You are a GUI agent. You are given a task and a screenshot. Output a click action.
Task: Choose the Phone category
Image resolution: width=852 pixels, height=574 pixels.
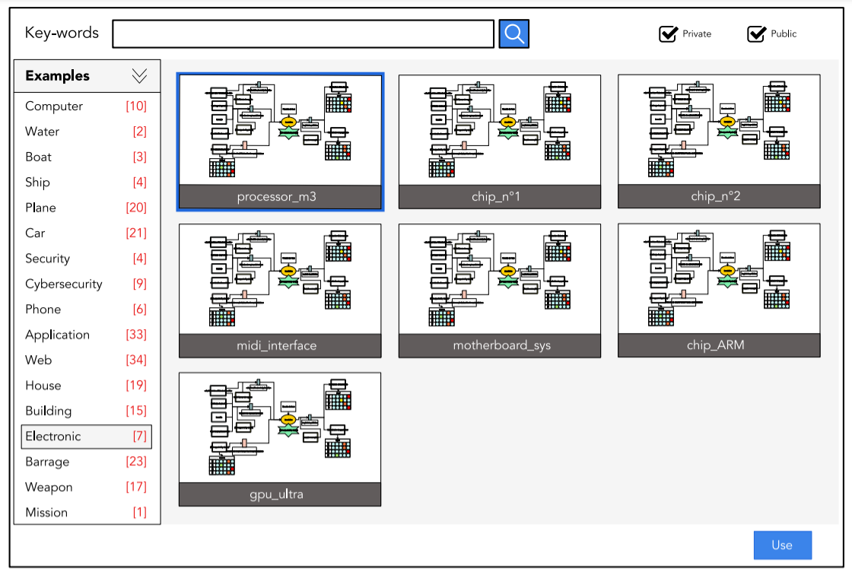(87, 309)
